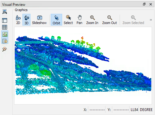Image resolution: width=155 pixels, height=115 pixels.
Task: Click the Zoom Out magnifier
Action: (109, 20)
